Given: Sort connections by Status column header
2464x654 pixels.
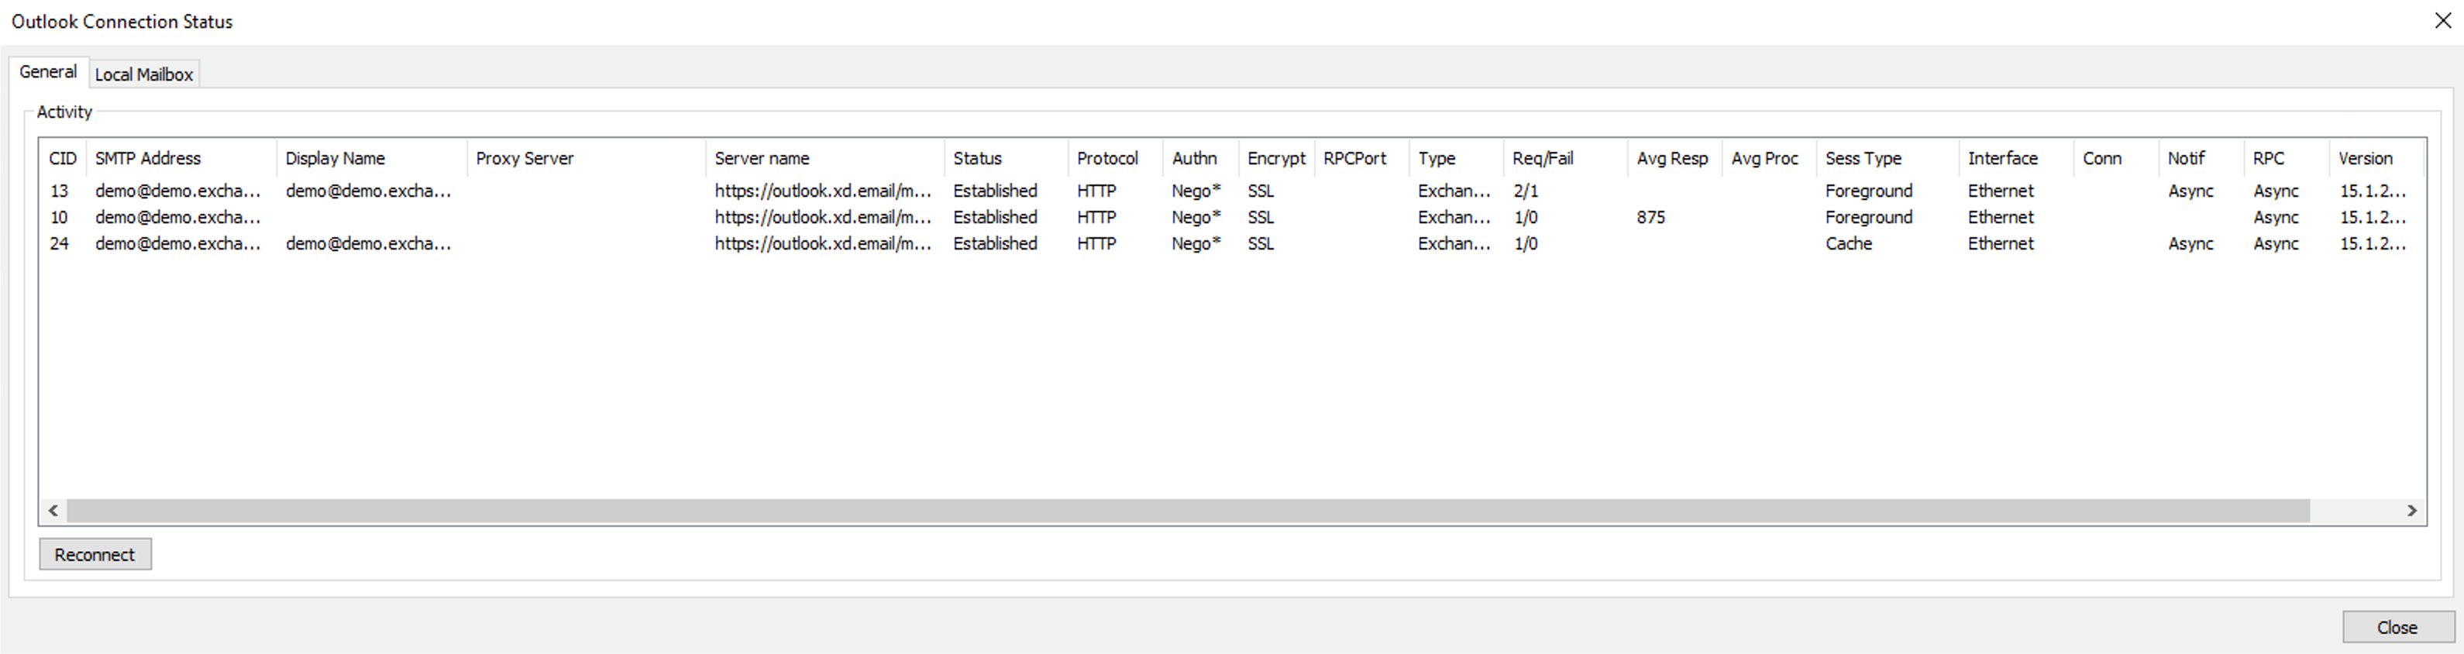Looking at the screenshot, I should pos(976,159).
